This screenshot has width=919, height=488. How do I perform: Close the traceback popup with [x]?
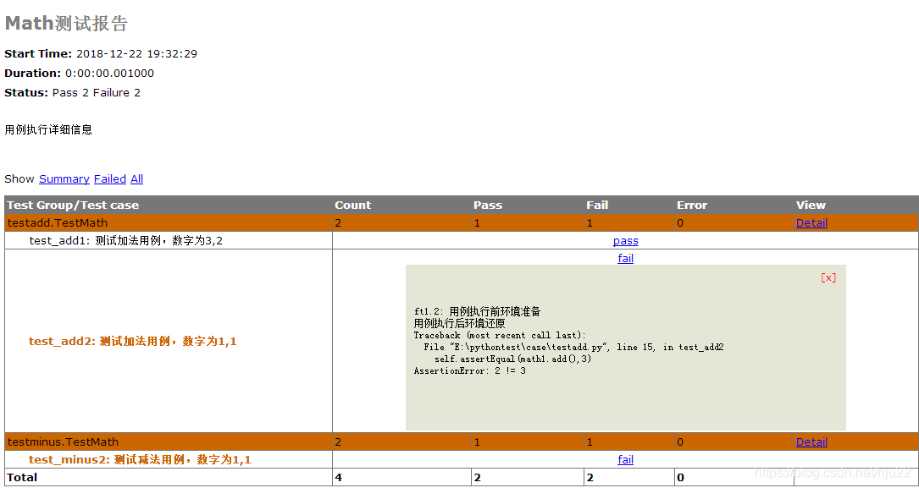click(x=828, y=277)
